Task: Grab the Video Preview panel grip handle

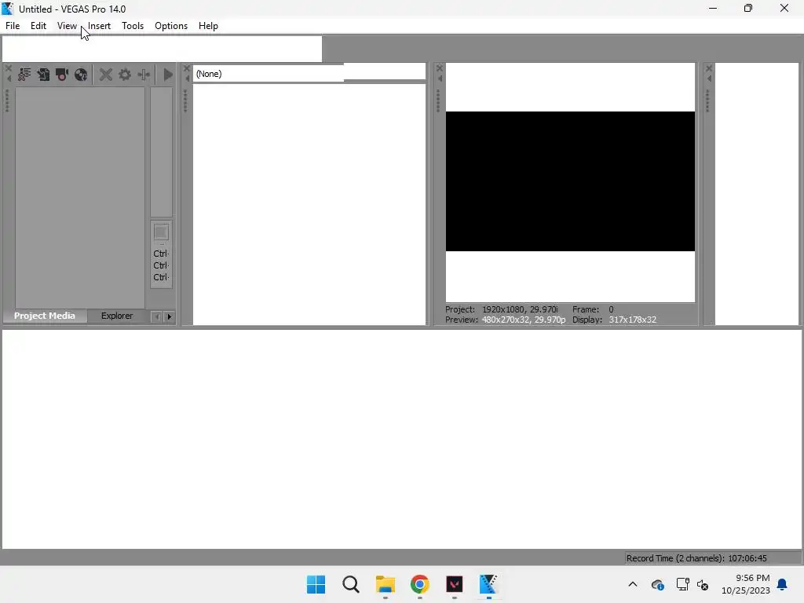Action: click(x=438, y=100)
